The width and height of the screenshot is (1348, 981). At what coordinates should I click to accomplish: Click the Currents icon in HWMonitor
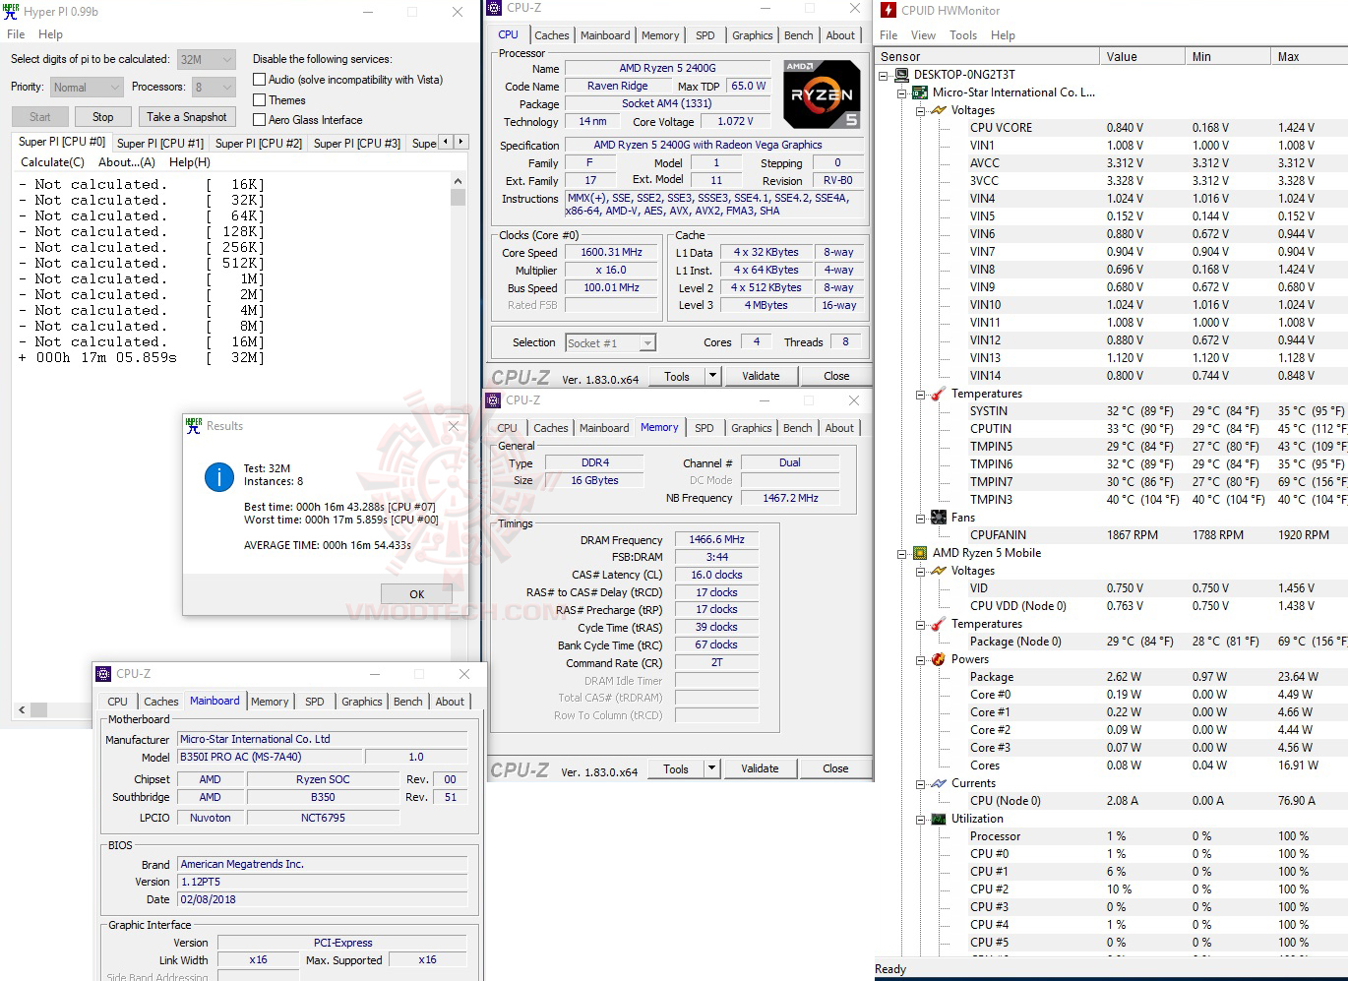(939, 783)
